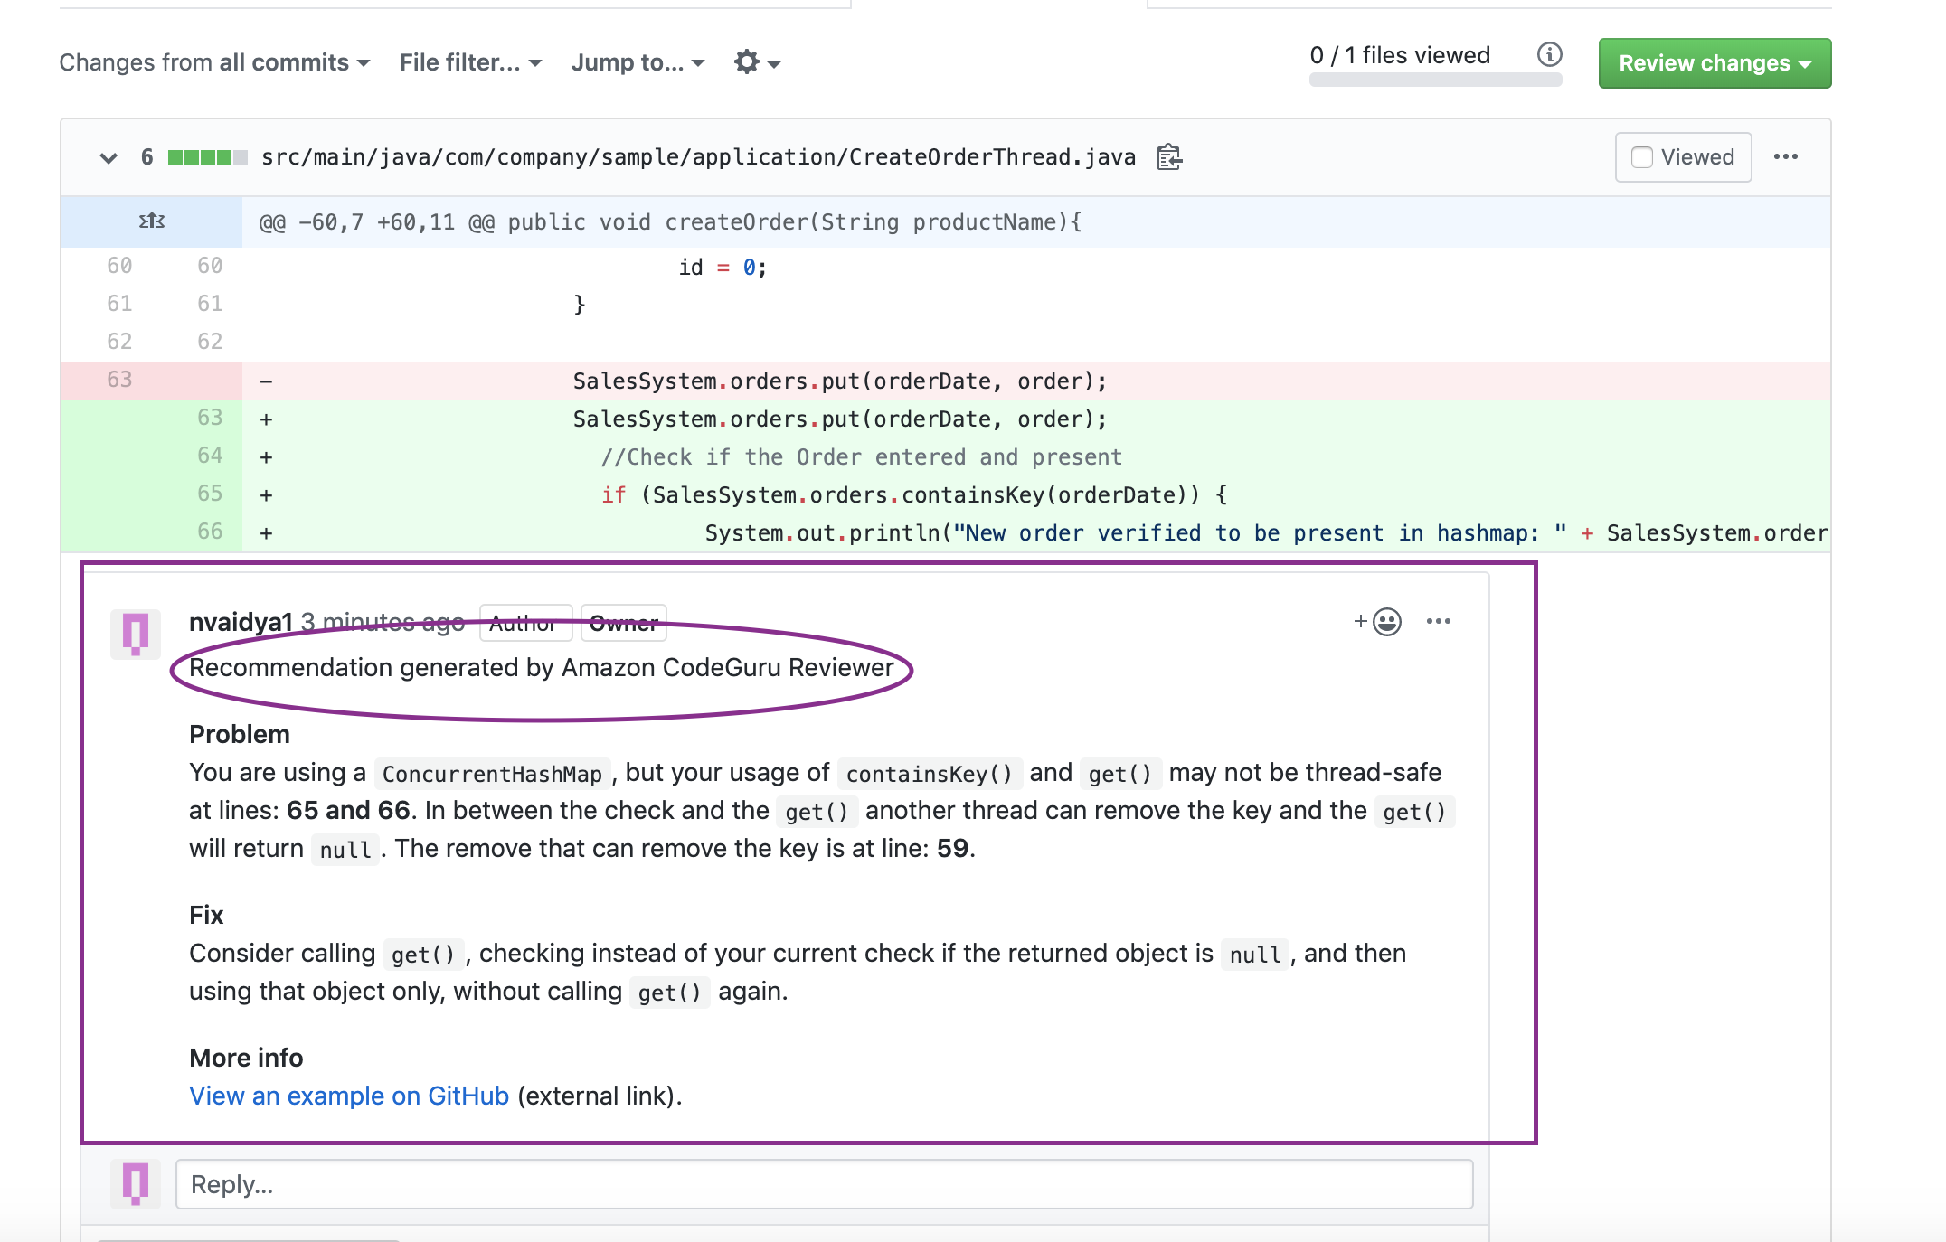Screen dimensions: 1946x1242
Task: Click inside the Reply text field
Action: [x=824, y=1184]
